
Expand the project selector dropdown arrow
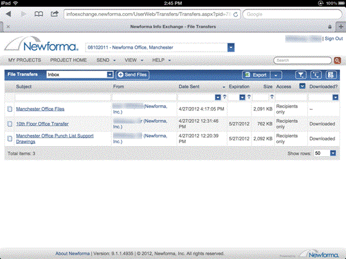[x=231, y=48]
